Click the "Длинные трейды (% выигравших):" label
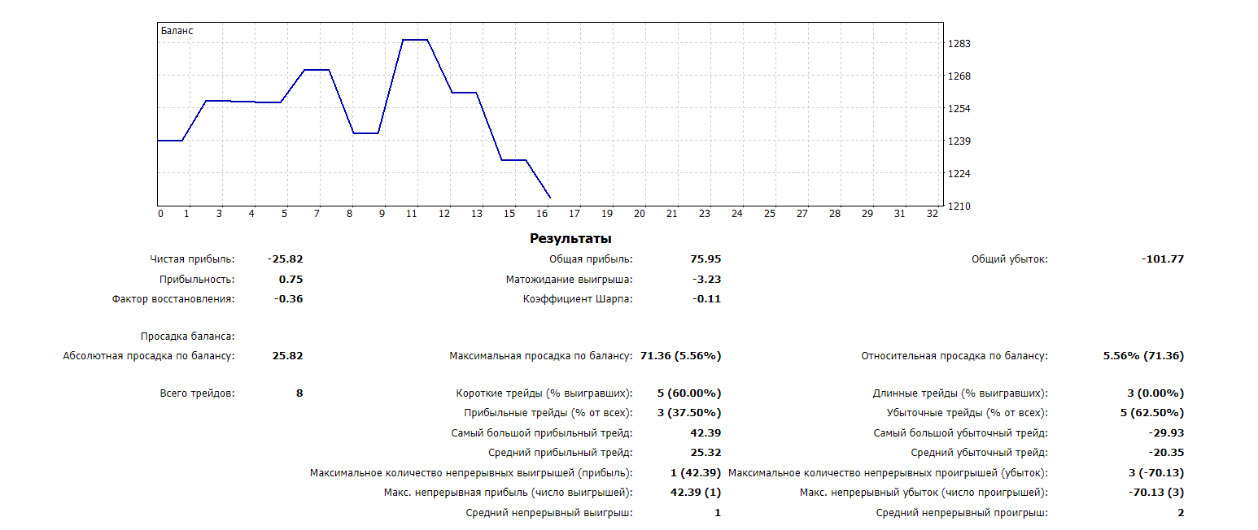Viewport: 1258px width, 530px height. pos(960,393)
